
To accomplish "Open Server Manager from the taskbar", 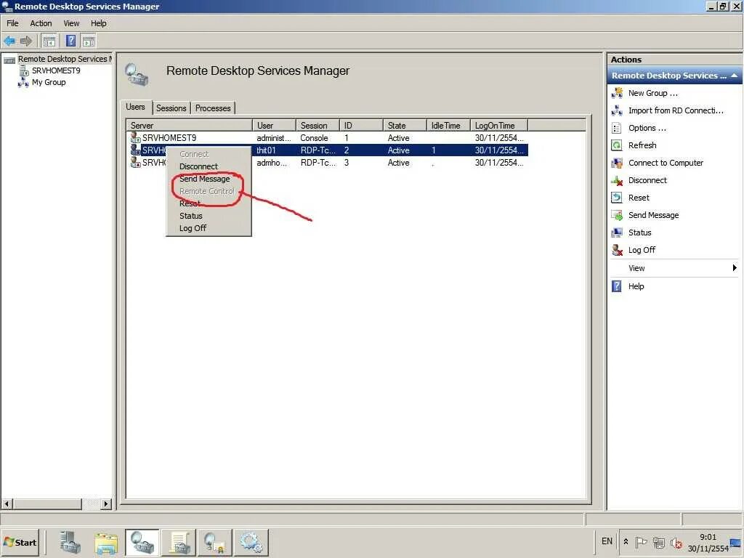I will pos(70,542).
